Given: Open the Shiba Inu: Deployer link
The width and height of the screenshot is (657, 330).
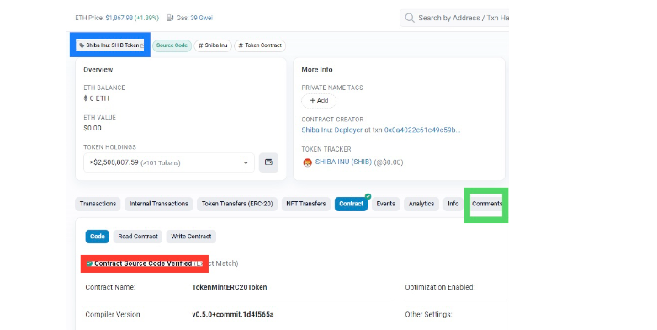Looking at the screenshot, I should [x=331, y=130].
